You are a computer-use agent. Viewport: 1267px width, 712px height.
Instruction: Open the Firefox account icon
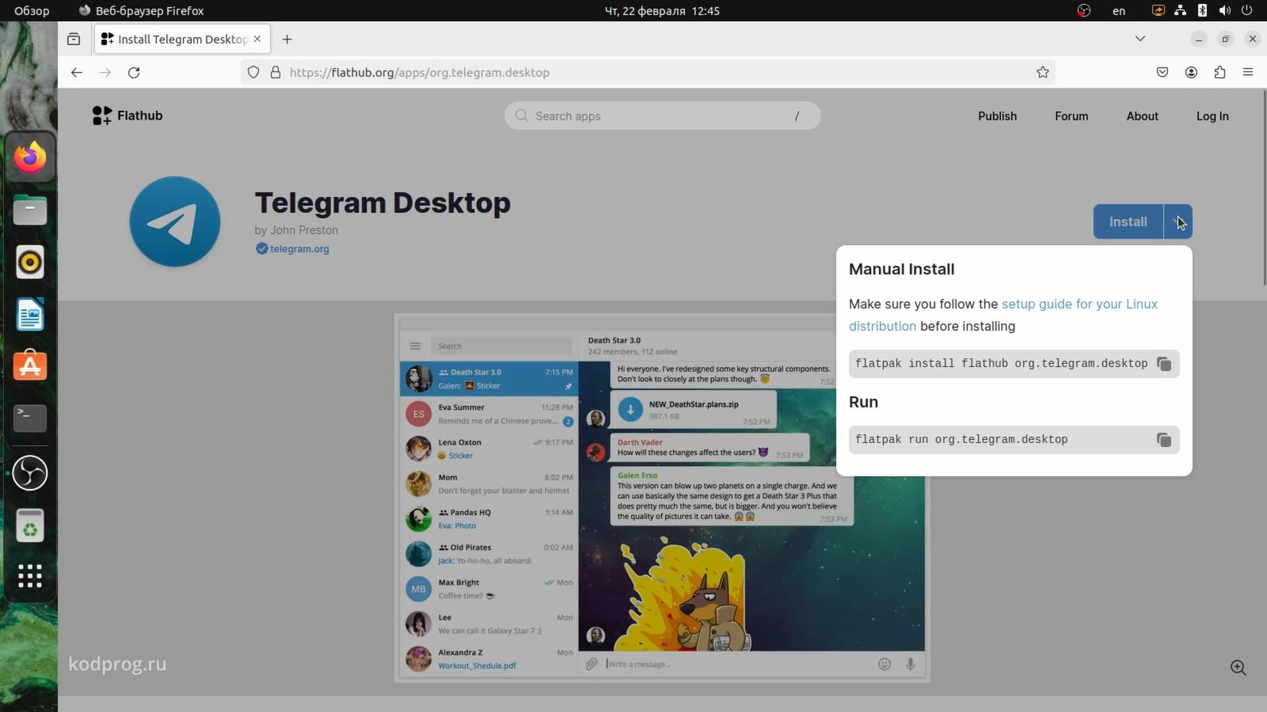(x=1191, y=73)
